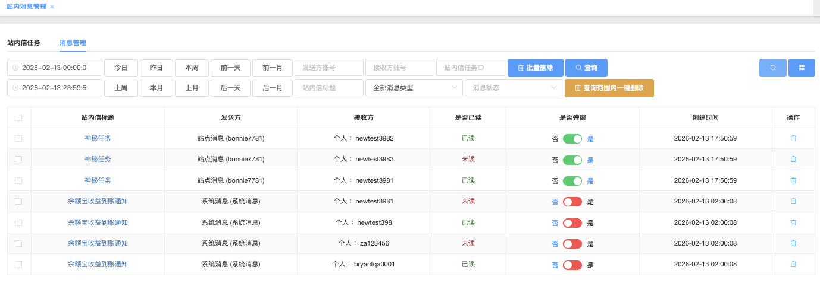Click the 查询 search button

coord(586,68)
